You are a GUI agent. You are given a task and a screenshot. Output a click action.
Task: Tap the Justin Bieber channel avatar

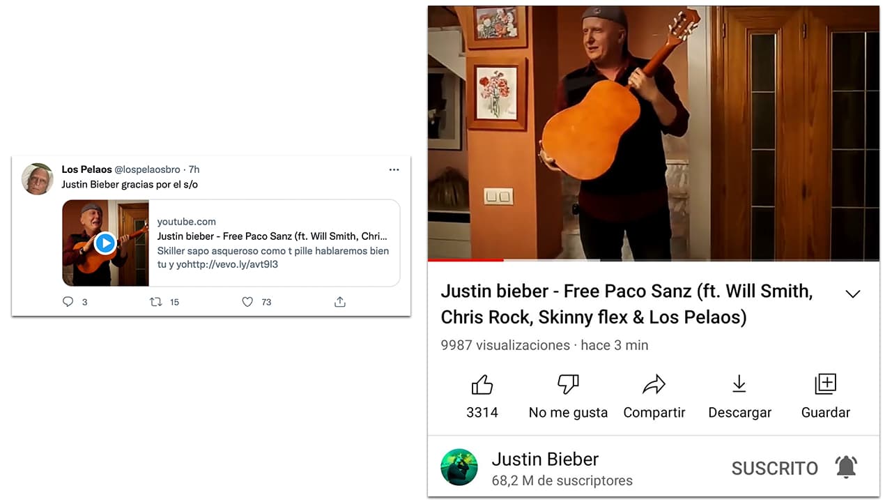click(x=459, y=467)
